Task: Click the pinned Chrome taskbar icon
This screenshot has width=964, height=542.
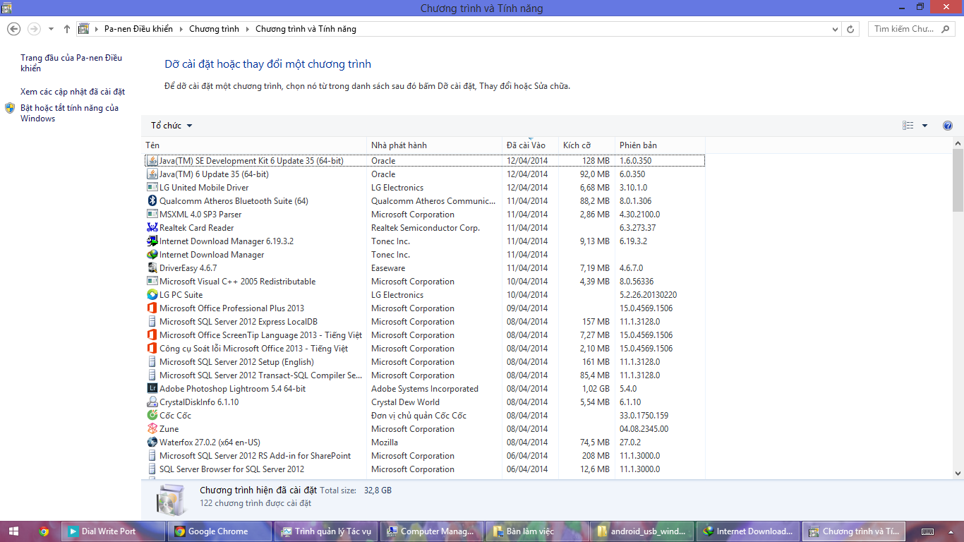Action: coord(44,531)
